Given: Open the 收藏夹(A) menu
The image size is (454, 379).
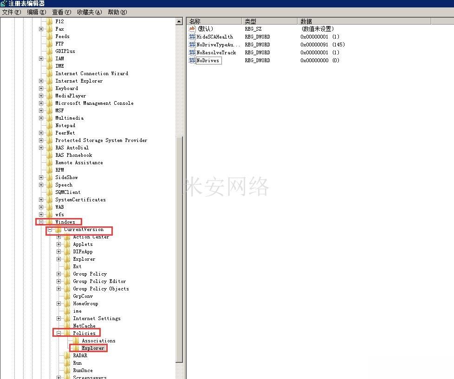Looking at the screenshot, I should [x=90, y=12].
